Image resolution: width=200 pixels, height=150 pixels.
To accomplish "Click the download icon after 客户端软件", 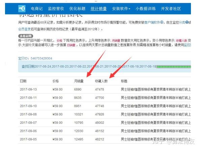I will point(162,22).
